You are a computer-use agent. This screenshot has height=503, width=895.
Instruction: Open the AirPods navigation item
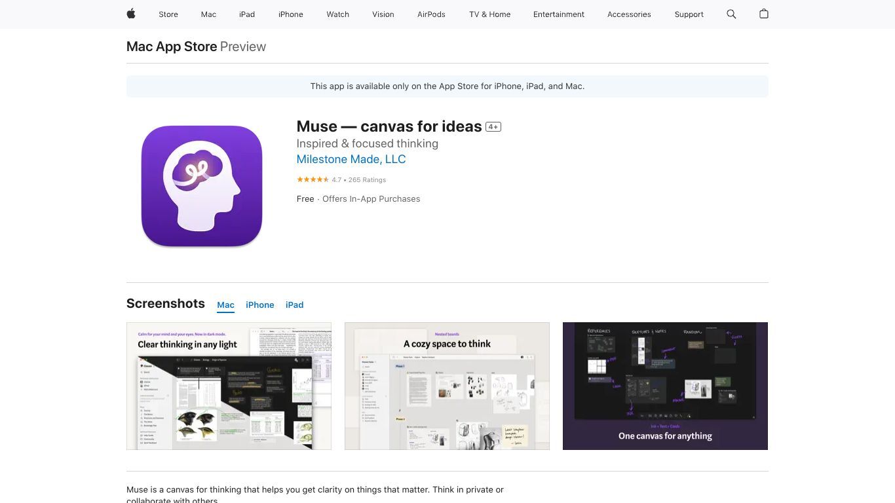click(x=431, y=14)
